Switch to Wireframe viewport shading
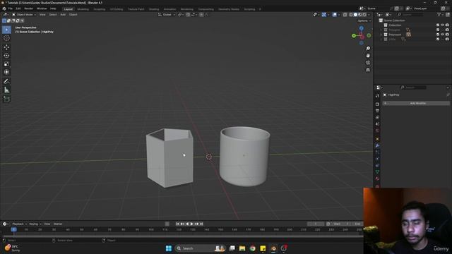This screenshot has height=254, width=452. pyautogui.click(x=351, y=15)
